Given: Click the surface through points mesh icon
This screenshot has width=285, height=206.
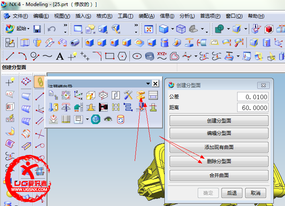Looking at the screenshot, I should [26, 81].
